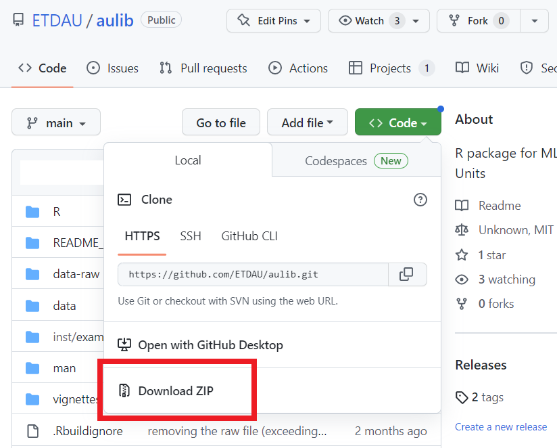Click Download ZIP
The image size is (557, 448).
176,390
